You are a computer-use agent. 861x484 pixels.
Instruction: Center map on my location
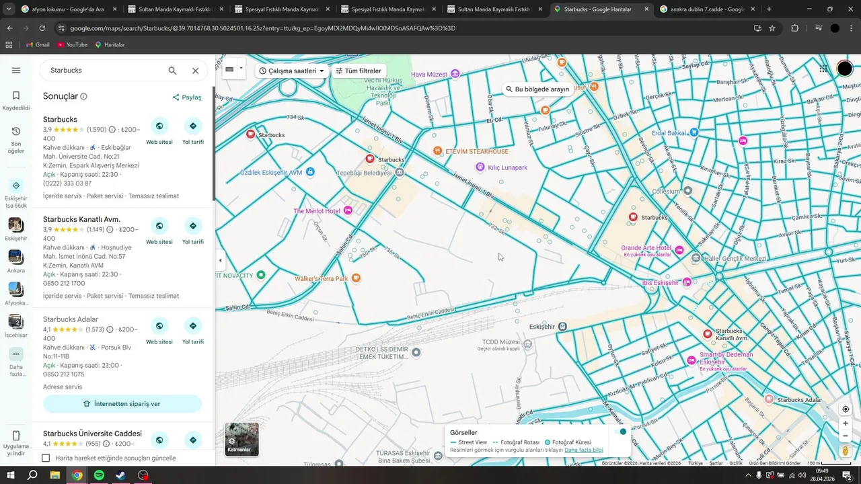coord(846,409)
